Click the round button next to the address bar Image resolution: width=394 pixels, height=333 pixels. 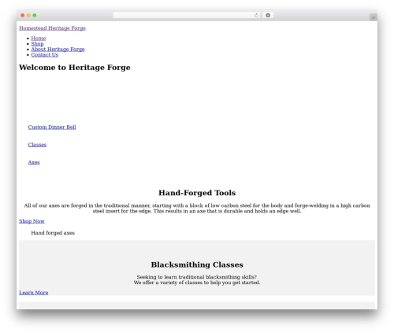coord(268,16)
